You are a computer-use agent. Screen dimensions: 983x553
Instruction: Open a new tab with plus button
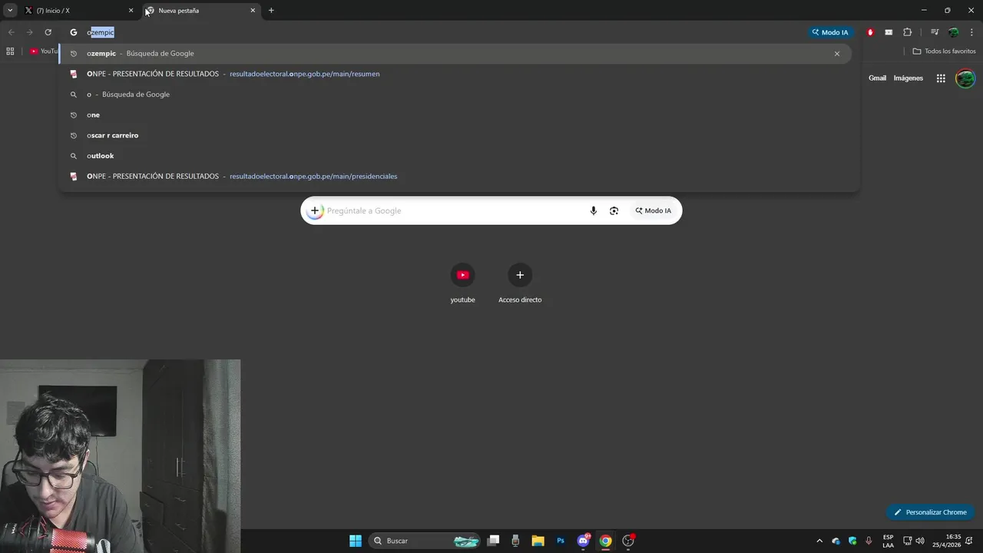271,11
